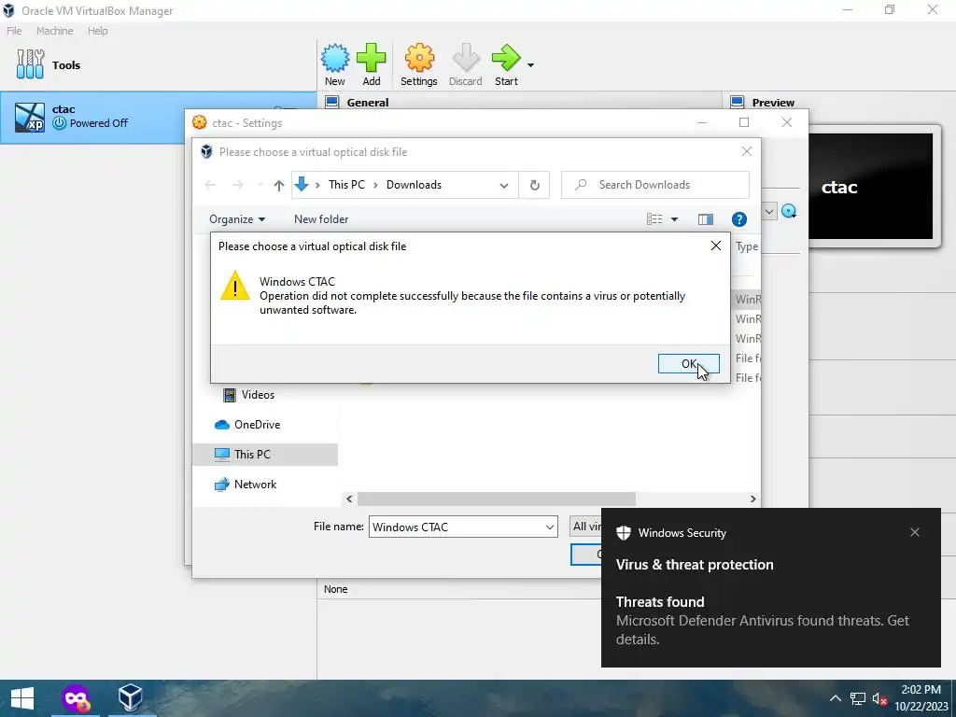
Task: Click Downloads in the breadcrumb path
Action: [x=414, y=185]
